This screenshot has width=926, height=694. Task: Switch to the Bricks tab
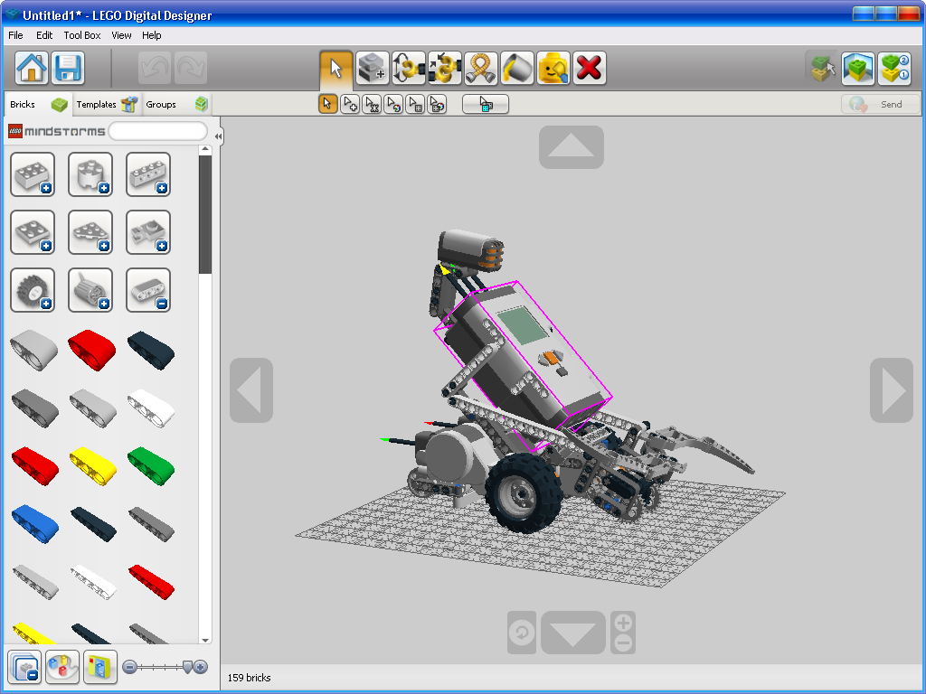38,105
